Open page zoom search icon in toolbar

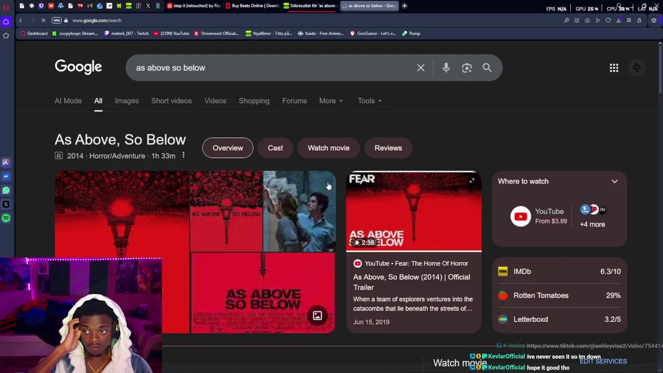(x=567, y=20)
